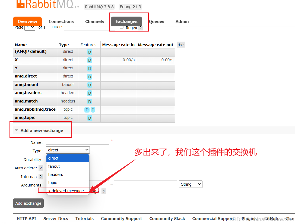This screenshot has width=295, height=224.
Task: Open the help icon below the Arguments row
Action: pos(104,192)
